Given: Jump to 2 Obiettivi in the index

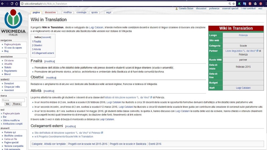Looking at the screenshot, I should click(x=37, y=45).
